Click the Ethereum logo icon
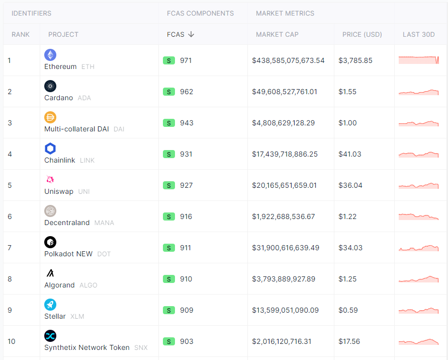Image resolution: width=448 pixels, height=360 pixels. [50, 55]
